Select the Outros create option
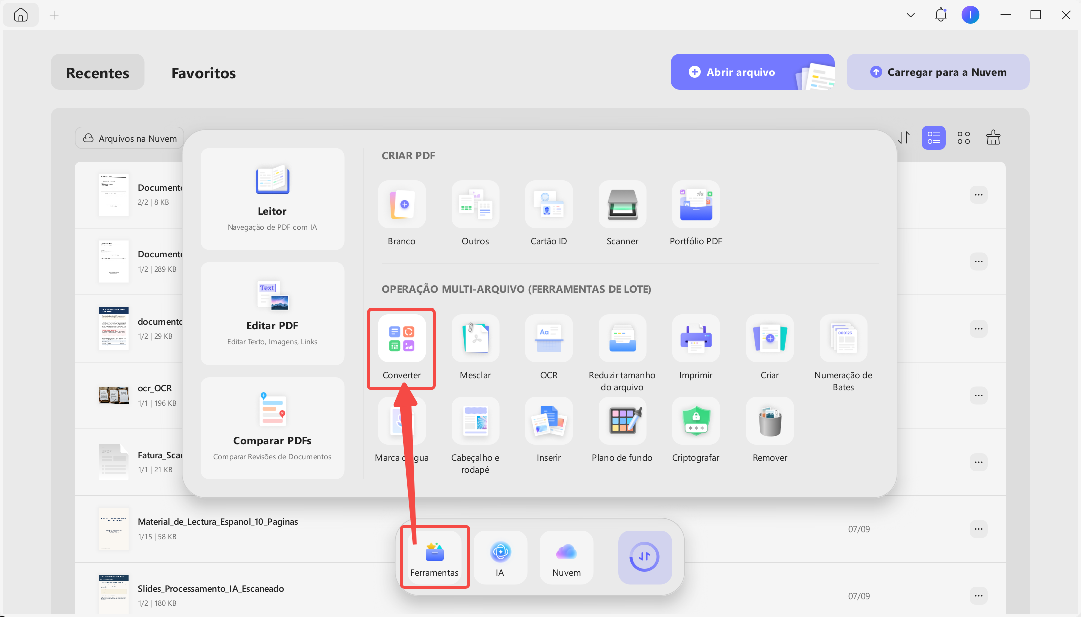The width and height of the screenshot is (1081, 617). [475, 204]
